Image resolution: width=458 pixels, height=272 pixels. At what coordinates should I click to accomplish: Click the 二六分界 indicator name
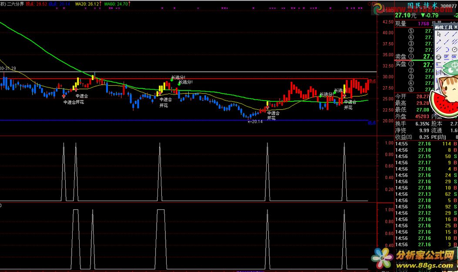(x=15, y=4)
